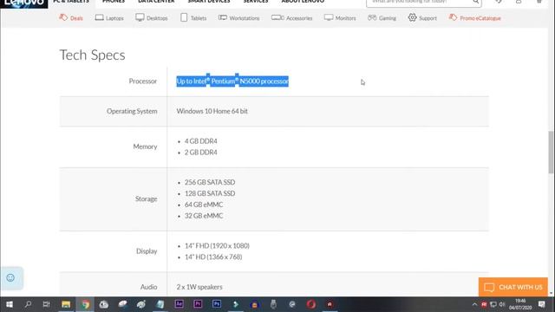Open Adobe Photoshop from taskbar
Screen dimensions: 555x312
[x=217, y=304]
